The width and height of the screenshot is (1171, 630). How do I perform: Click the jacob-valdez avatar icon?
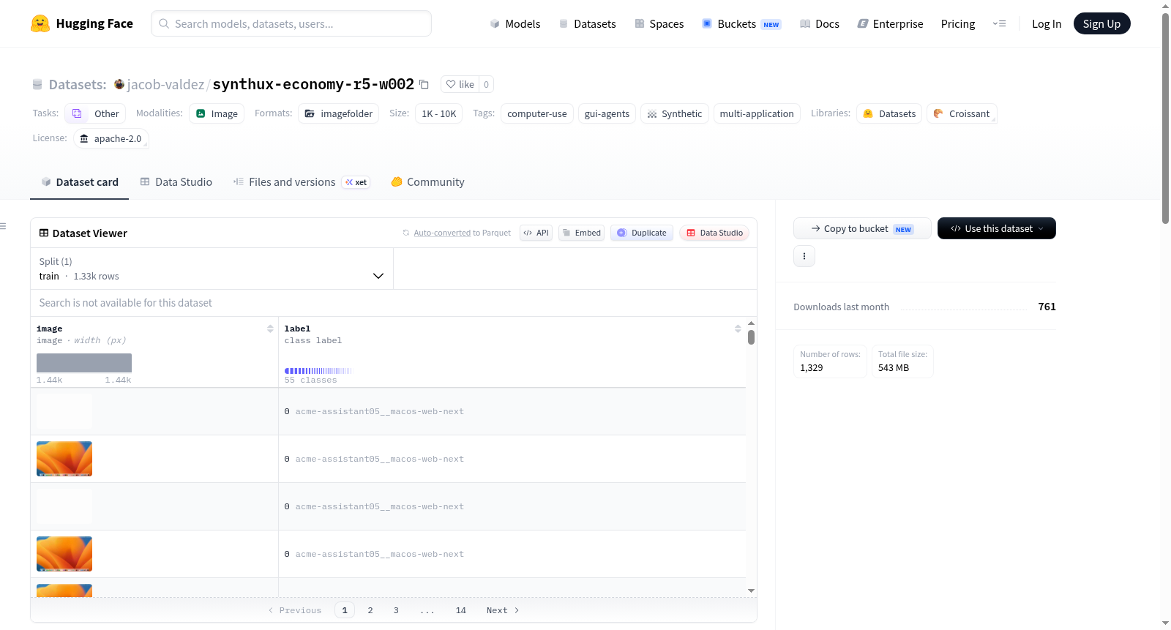click(119, 84)
